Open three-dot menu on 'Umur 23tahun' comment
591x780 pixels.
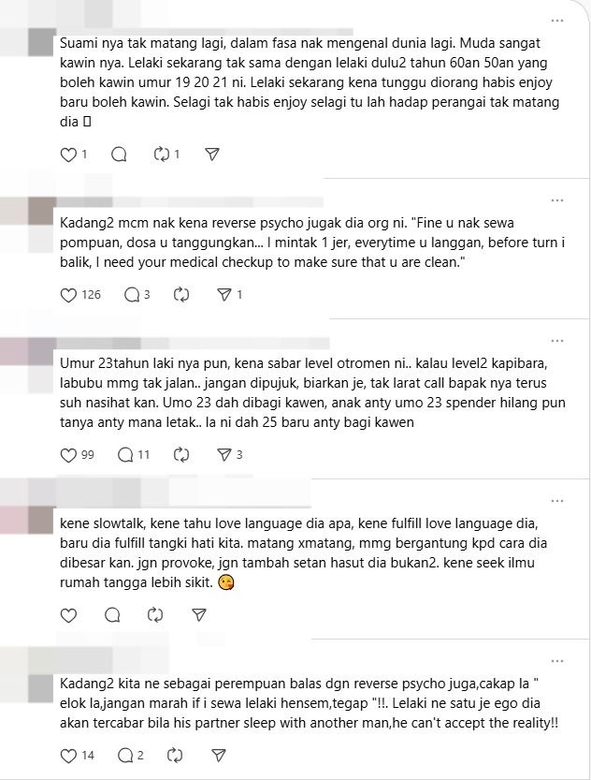[x=557, y=341]
